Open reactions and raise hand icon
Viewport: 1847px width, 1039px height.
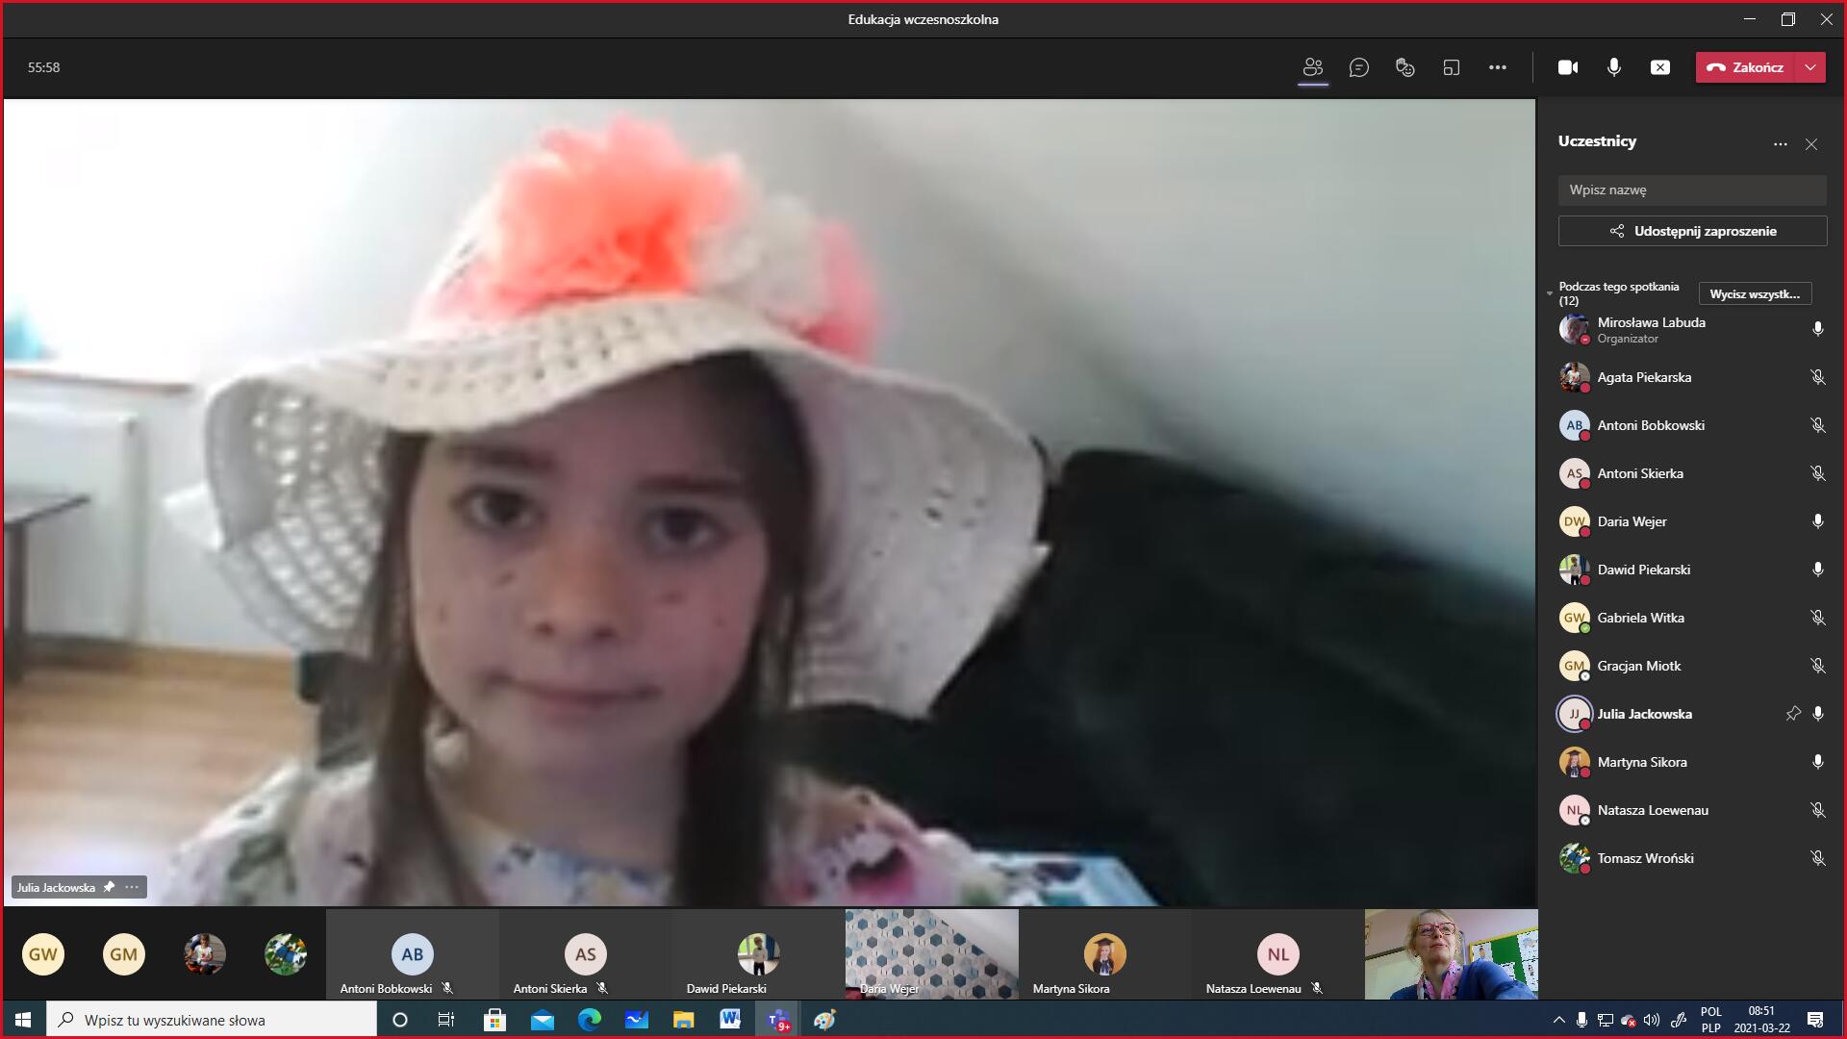coord(1404,67)
